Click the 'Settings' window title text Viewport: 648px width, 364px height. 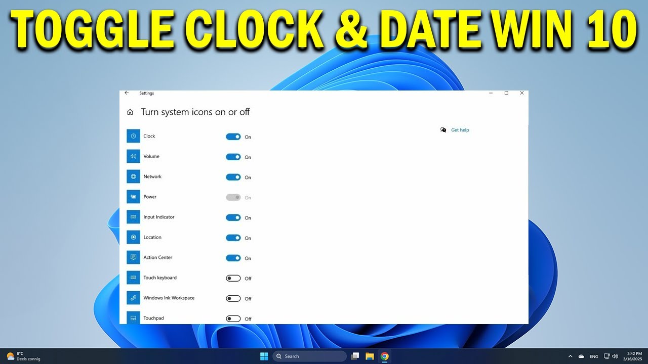tap(147, 93)
